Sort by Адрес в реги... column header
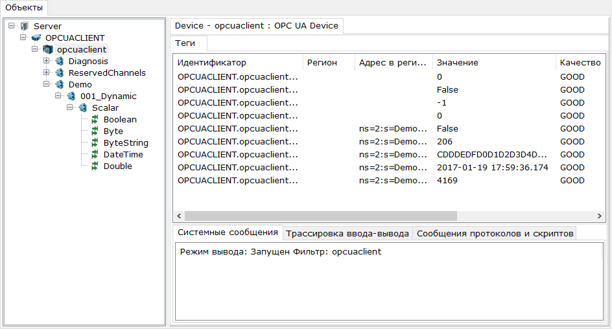 pyautogui.click(x=394, y=63)
